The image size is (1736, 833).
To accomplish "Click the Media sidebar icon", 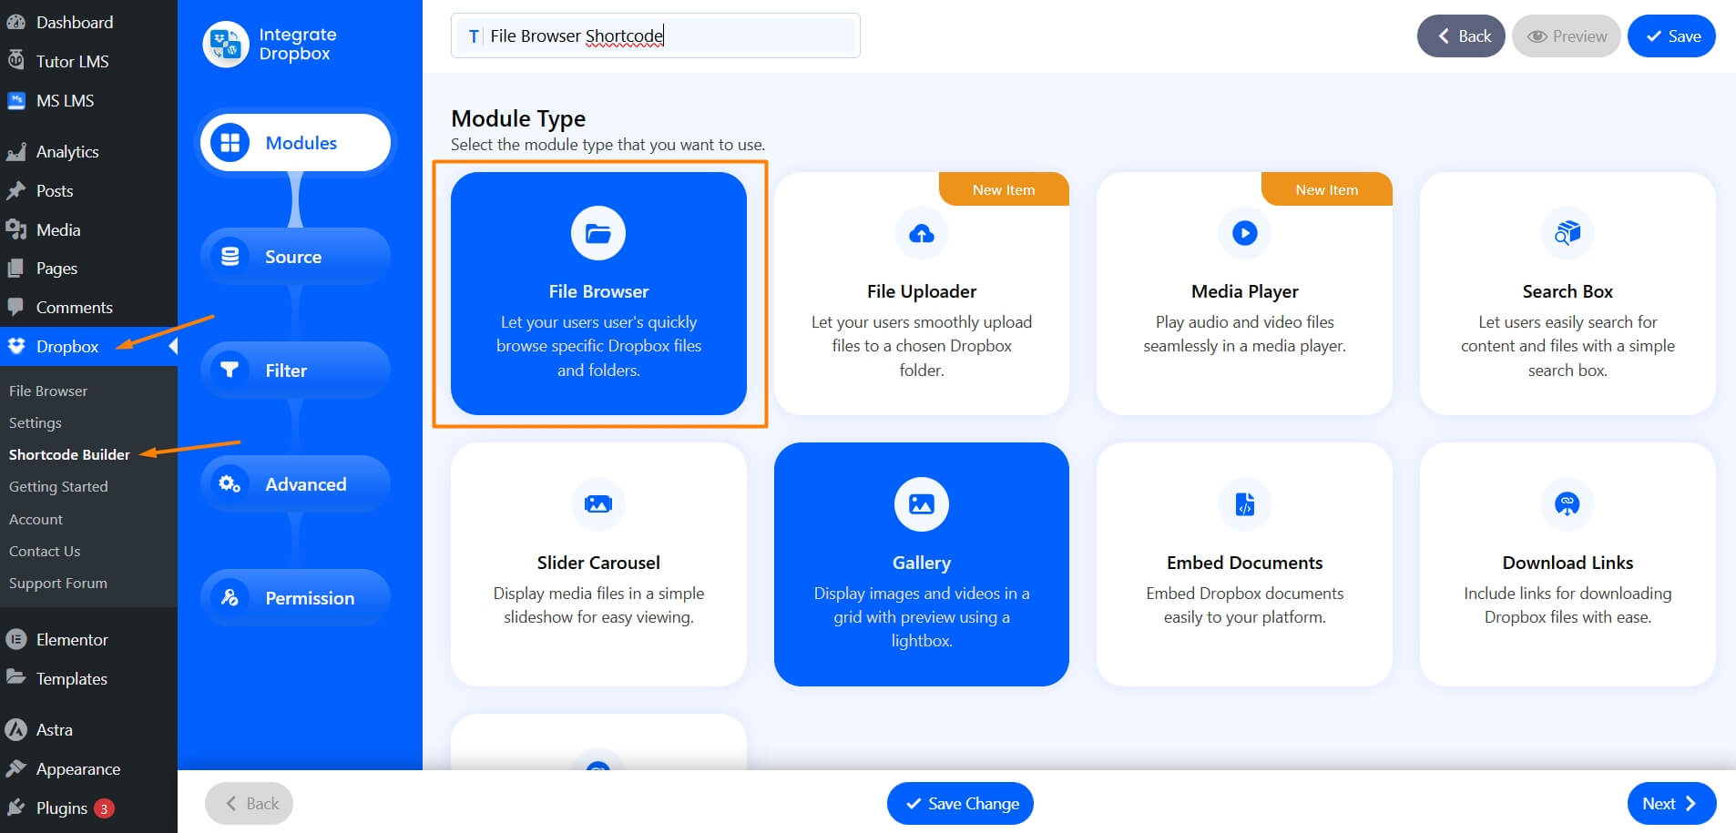I will [15, 229].
